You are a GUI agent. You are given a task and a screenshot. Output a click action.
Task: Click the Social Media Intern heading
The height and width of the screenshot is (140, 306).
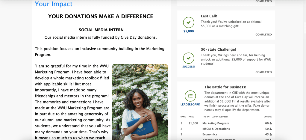pos(101,30)
